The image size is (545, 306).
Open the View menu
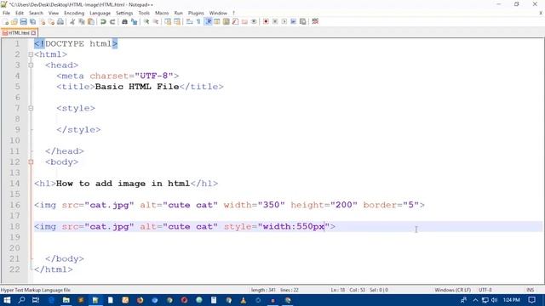[54, 13]
